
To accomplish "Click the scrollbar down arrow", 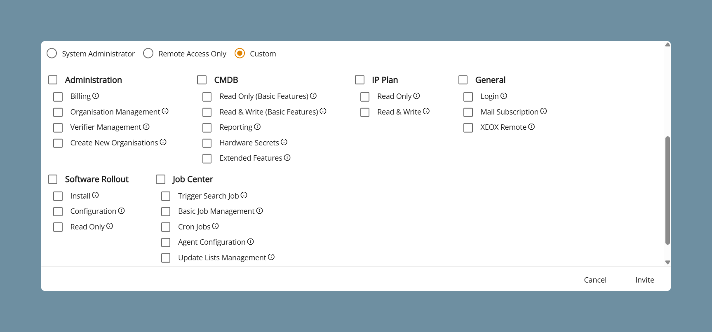I will tap(667, 262).
